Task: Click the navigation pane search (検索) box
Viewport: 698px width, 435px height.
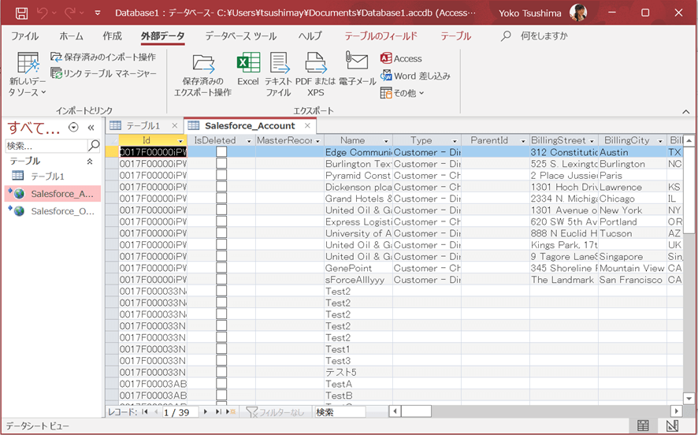Action: coord(46,146)
